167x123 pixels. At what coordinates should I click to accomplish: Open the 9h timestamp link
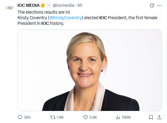[x=80, y=5]
